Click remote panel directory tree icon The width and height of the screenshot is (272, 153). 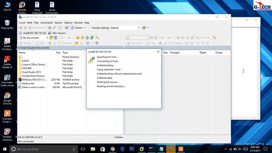coord(215,38)
